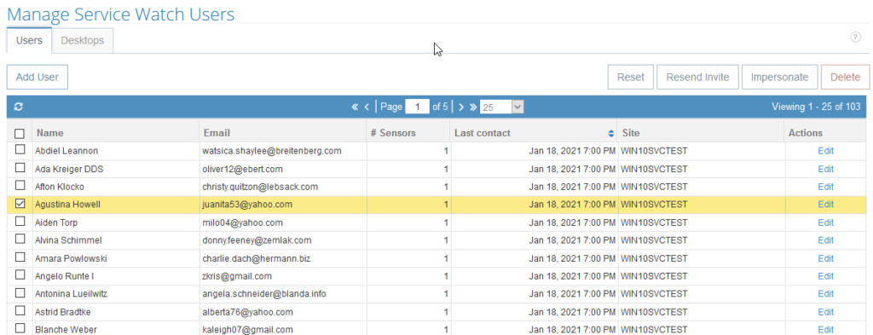
Task: Edit Angelo Runte I record
Action: [825, 276]
